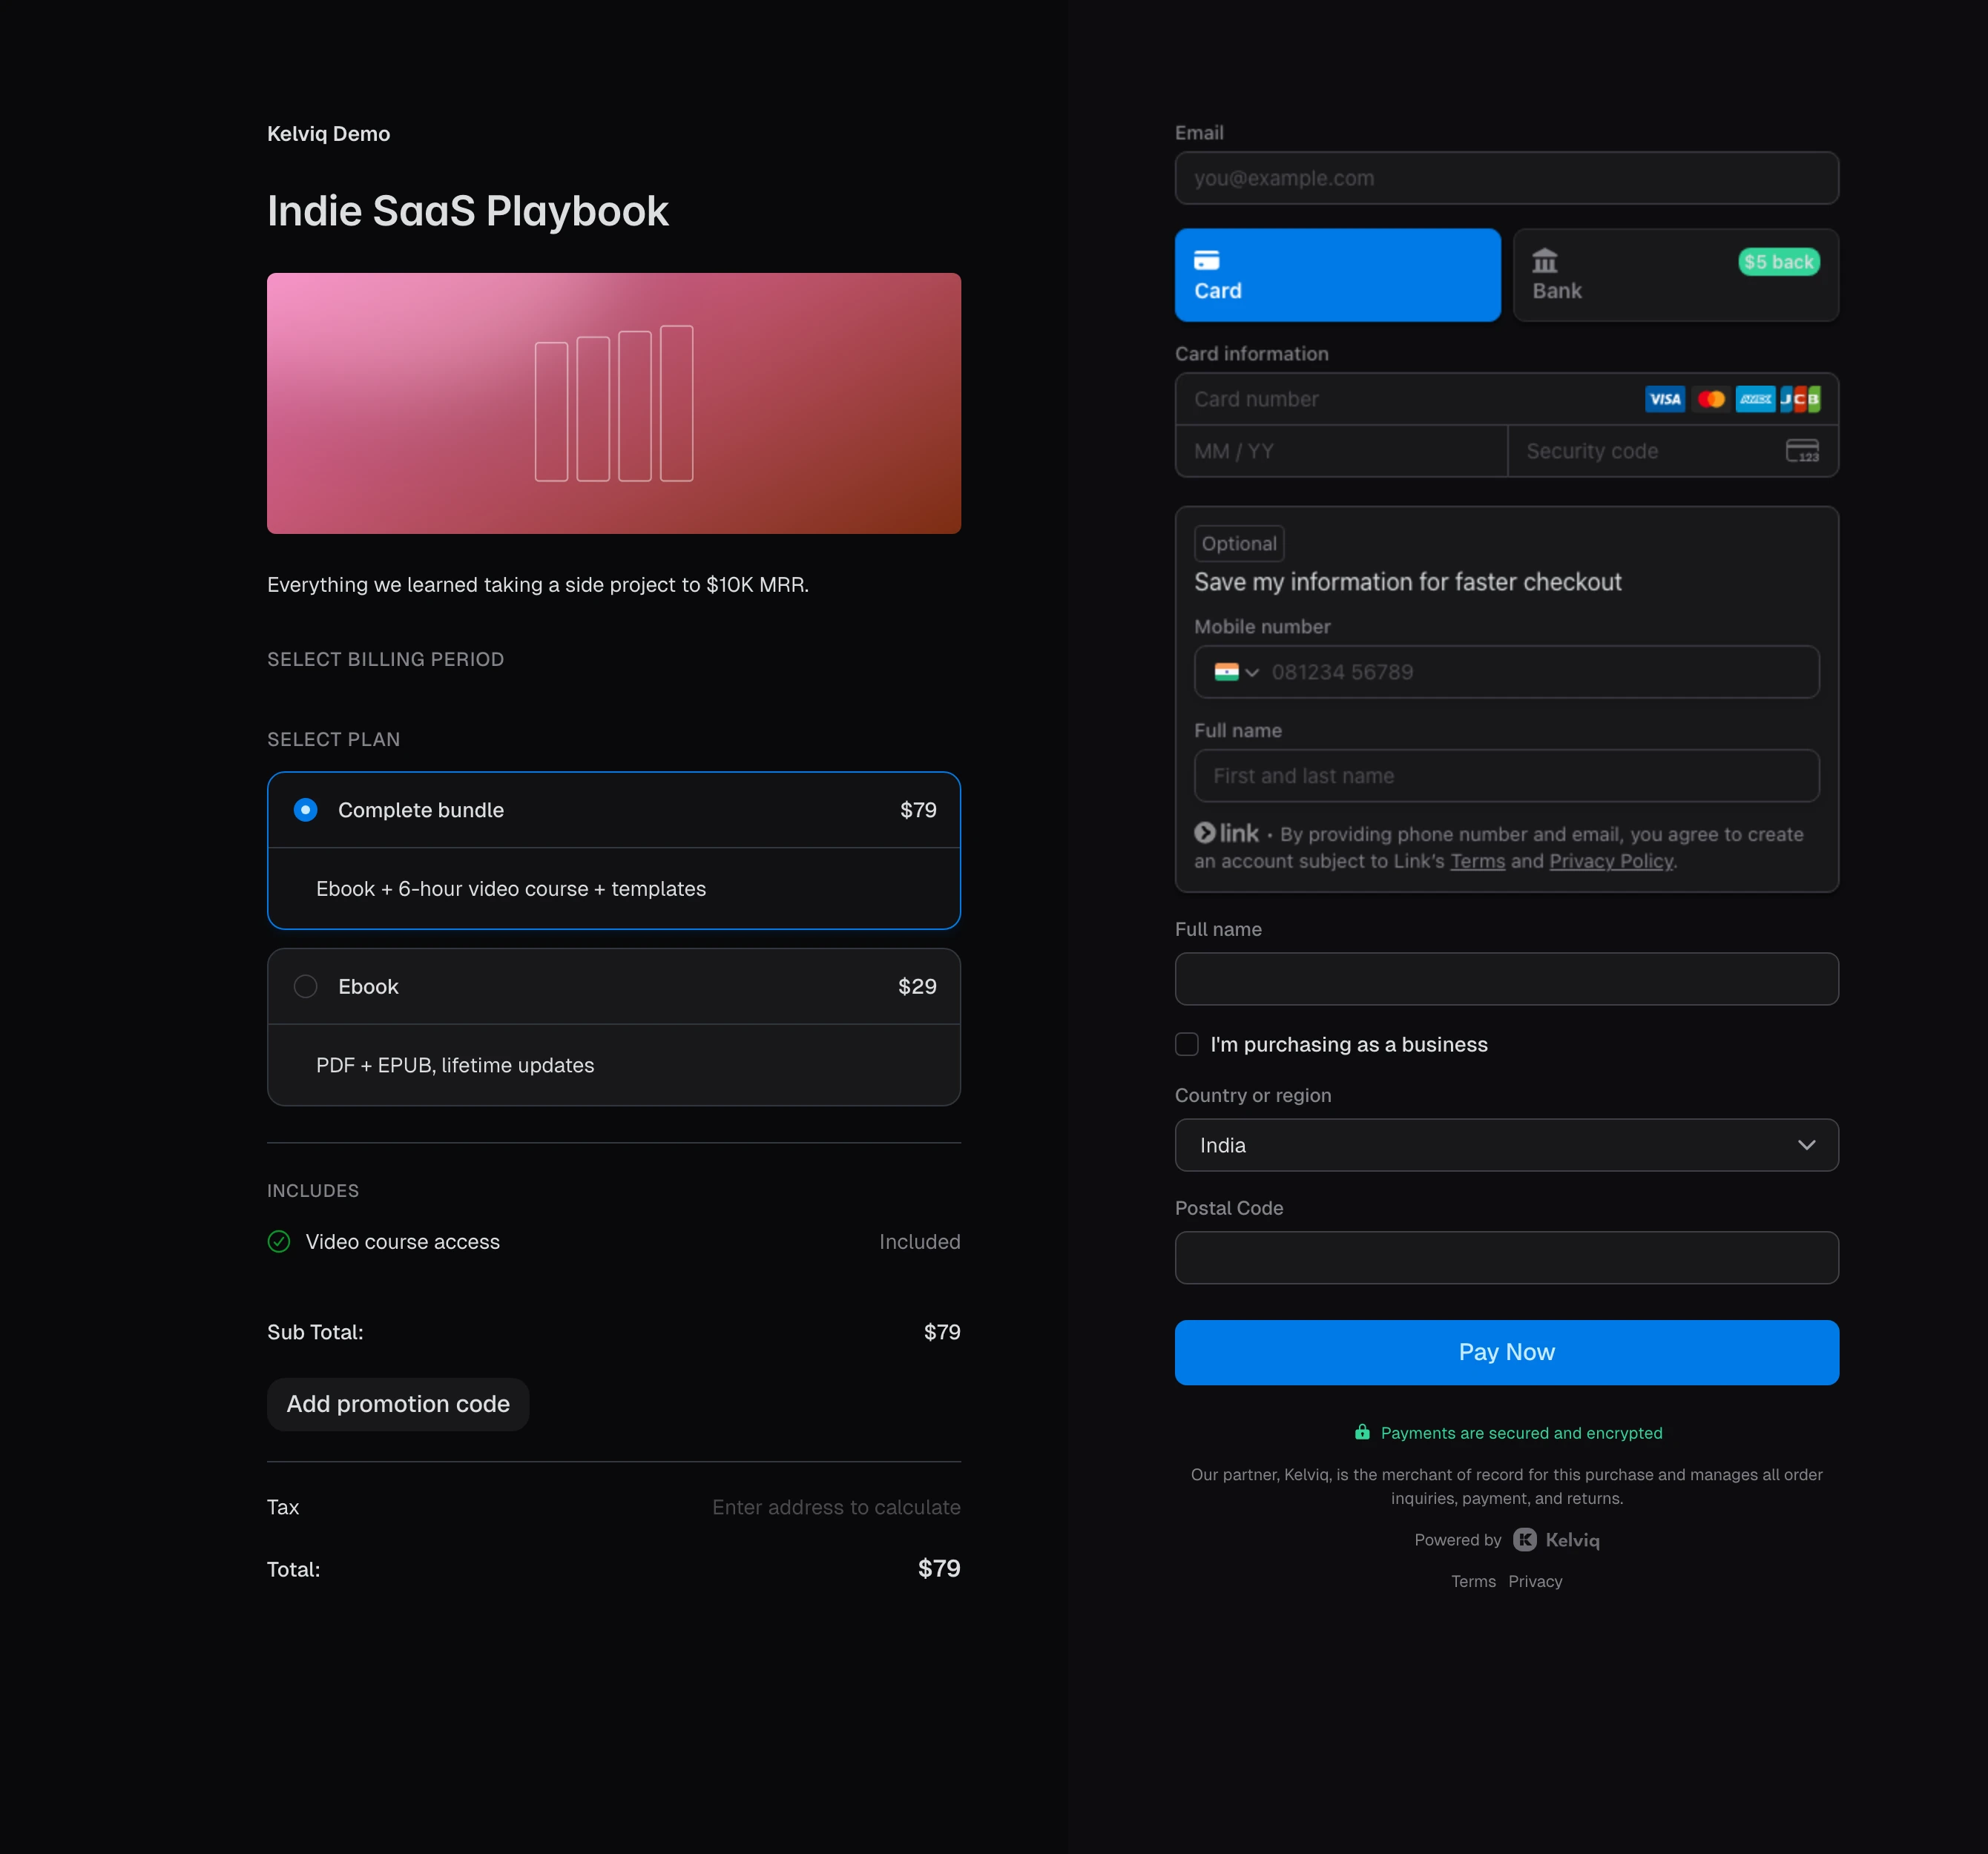Click the Mastercard brand icon

click(x=1711, y=399)
